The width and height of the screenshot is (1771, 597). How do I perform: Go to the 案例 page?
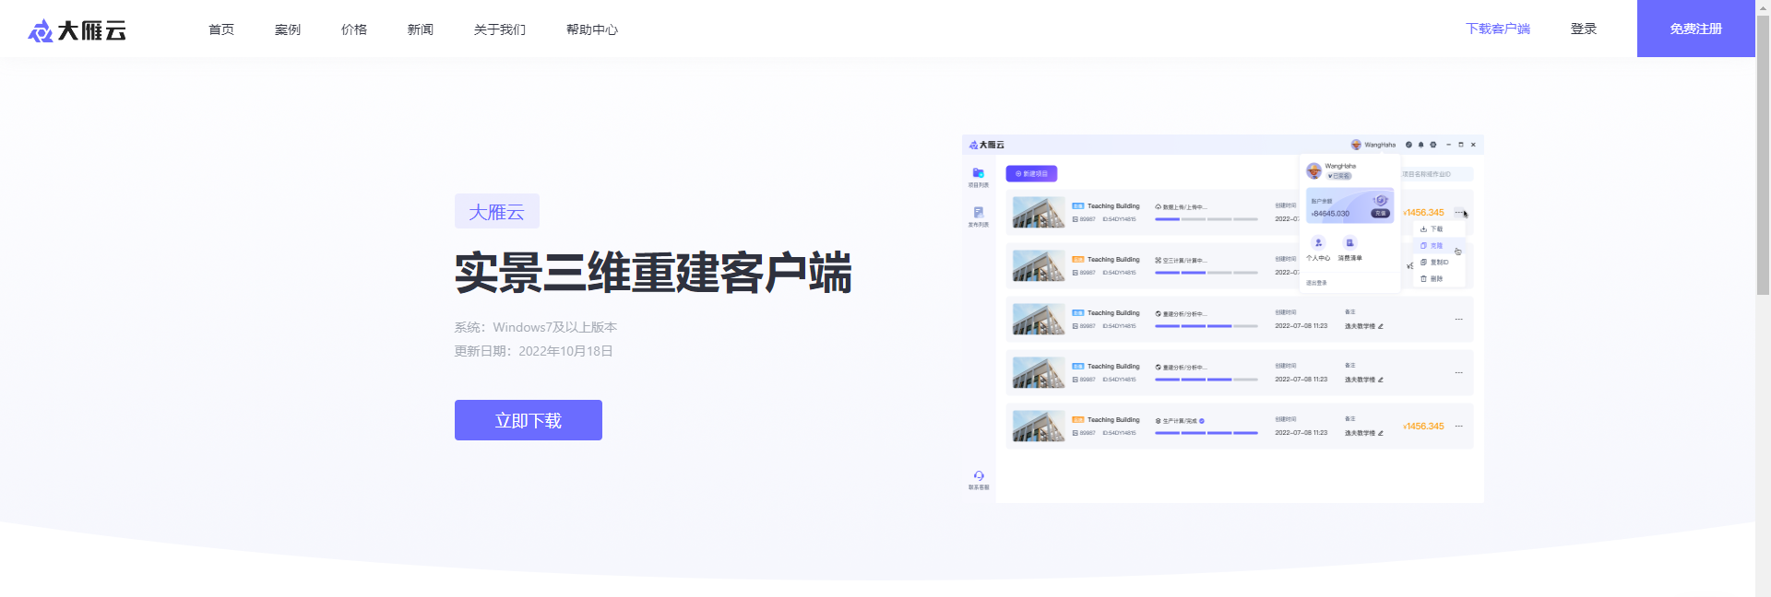click(x=288, y=29)
